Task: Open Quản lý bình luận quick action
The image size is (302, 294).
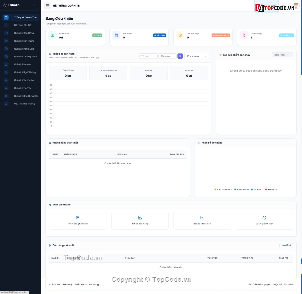Action: [x=264, y=221]
